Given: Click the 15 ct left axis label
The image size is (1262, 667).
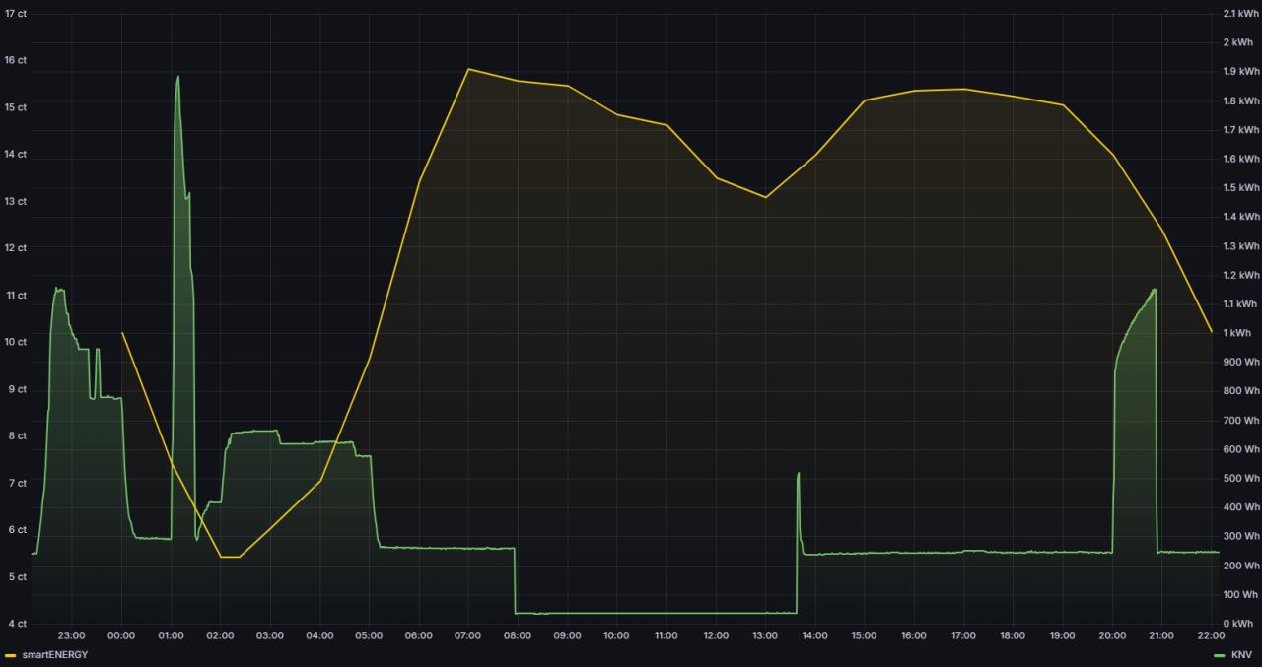Looking at the screenshot, I should coord(16,107).
